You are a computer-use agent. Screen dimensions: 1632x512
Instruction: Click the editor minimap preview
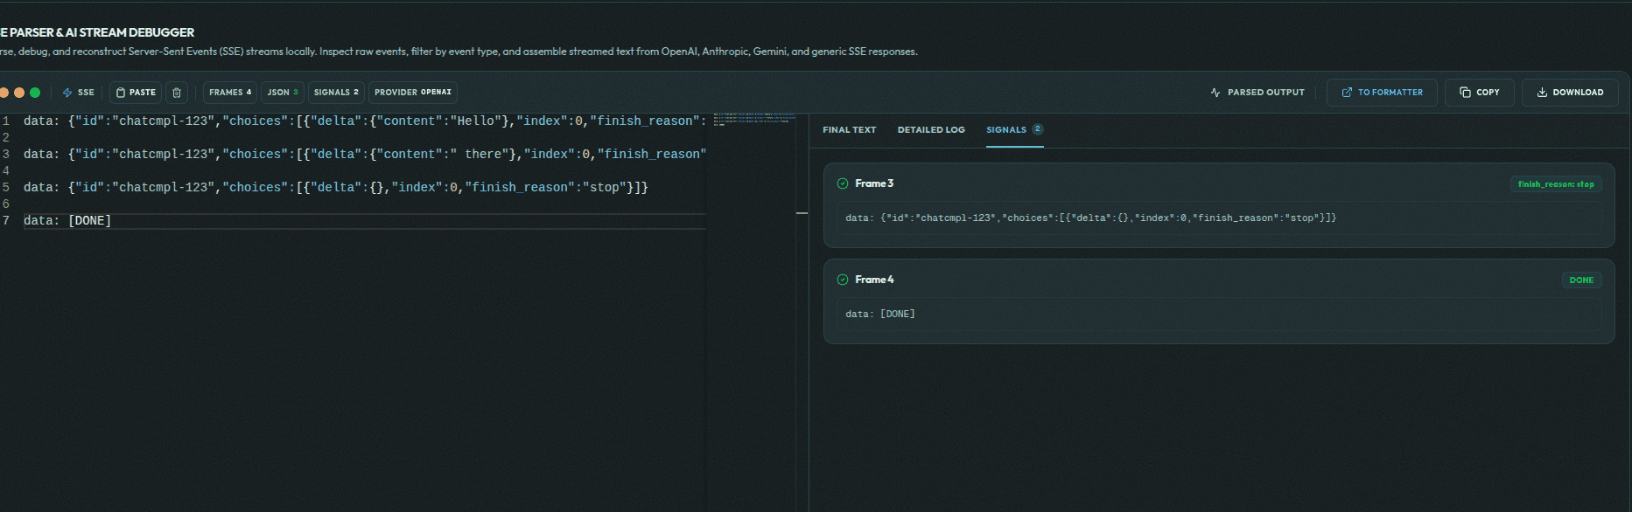[754, 120]
